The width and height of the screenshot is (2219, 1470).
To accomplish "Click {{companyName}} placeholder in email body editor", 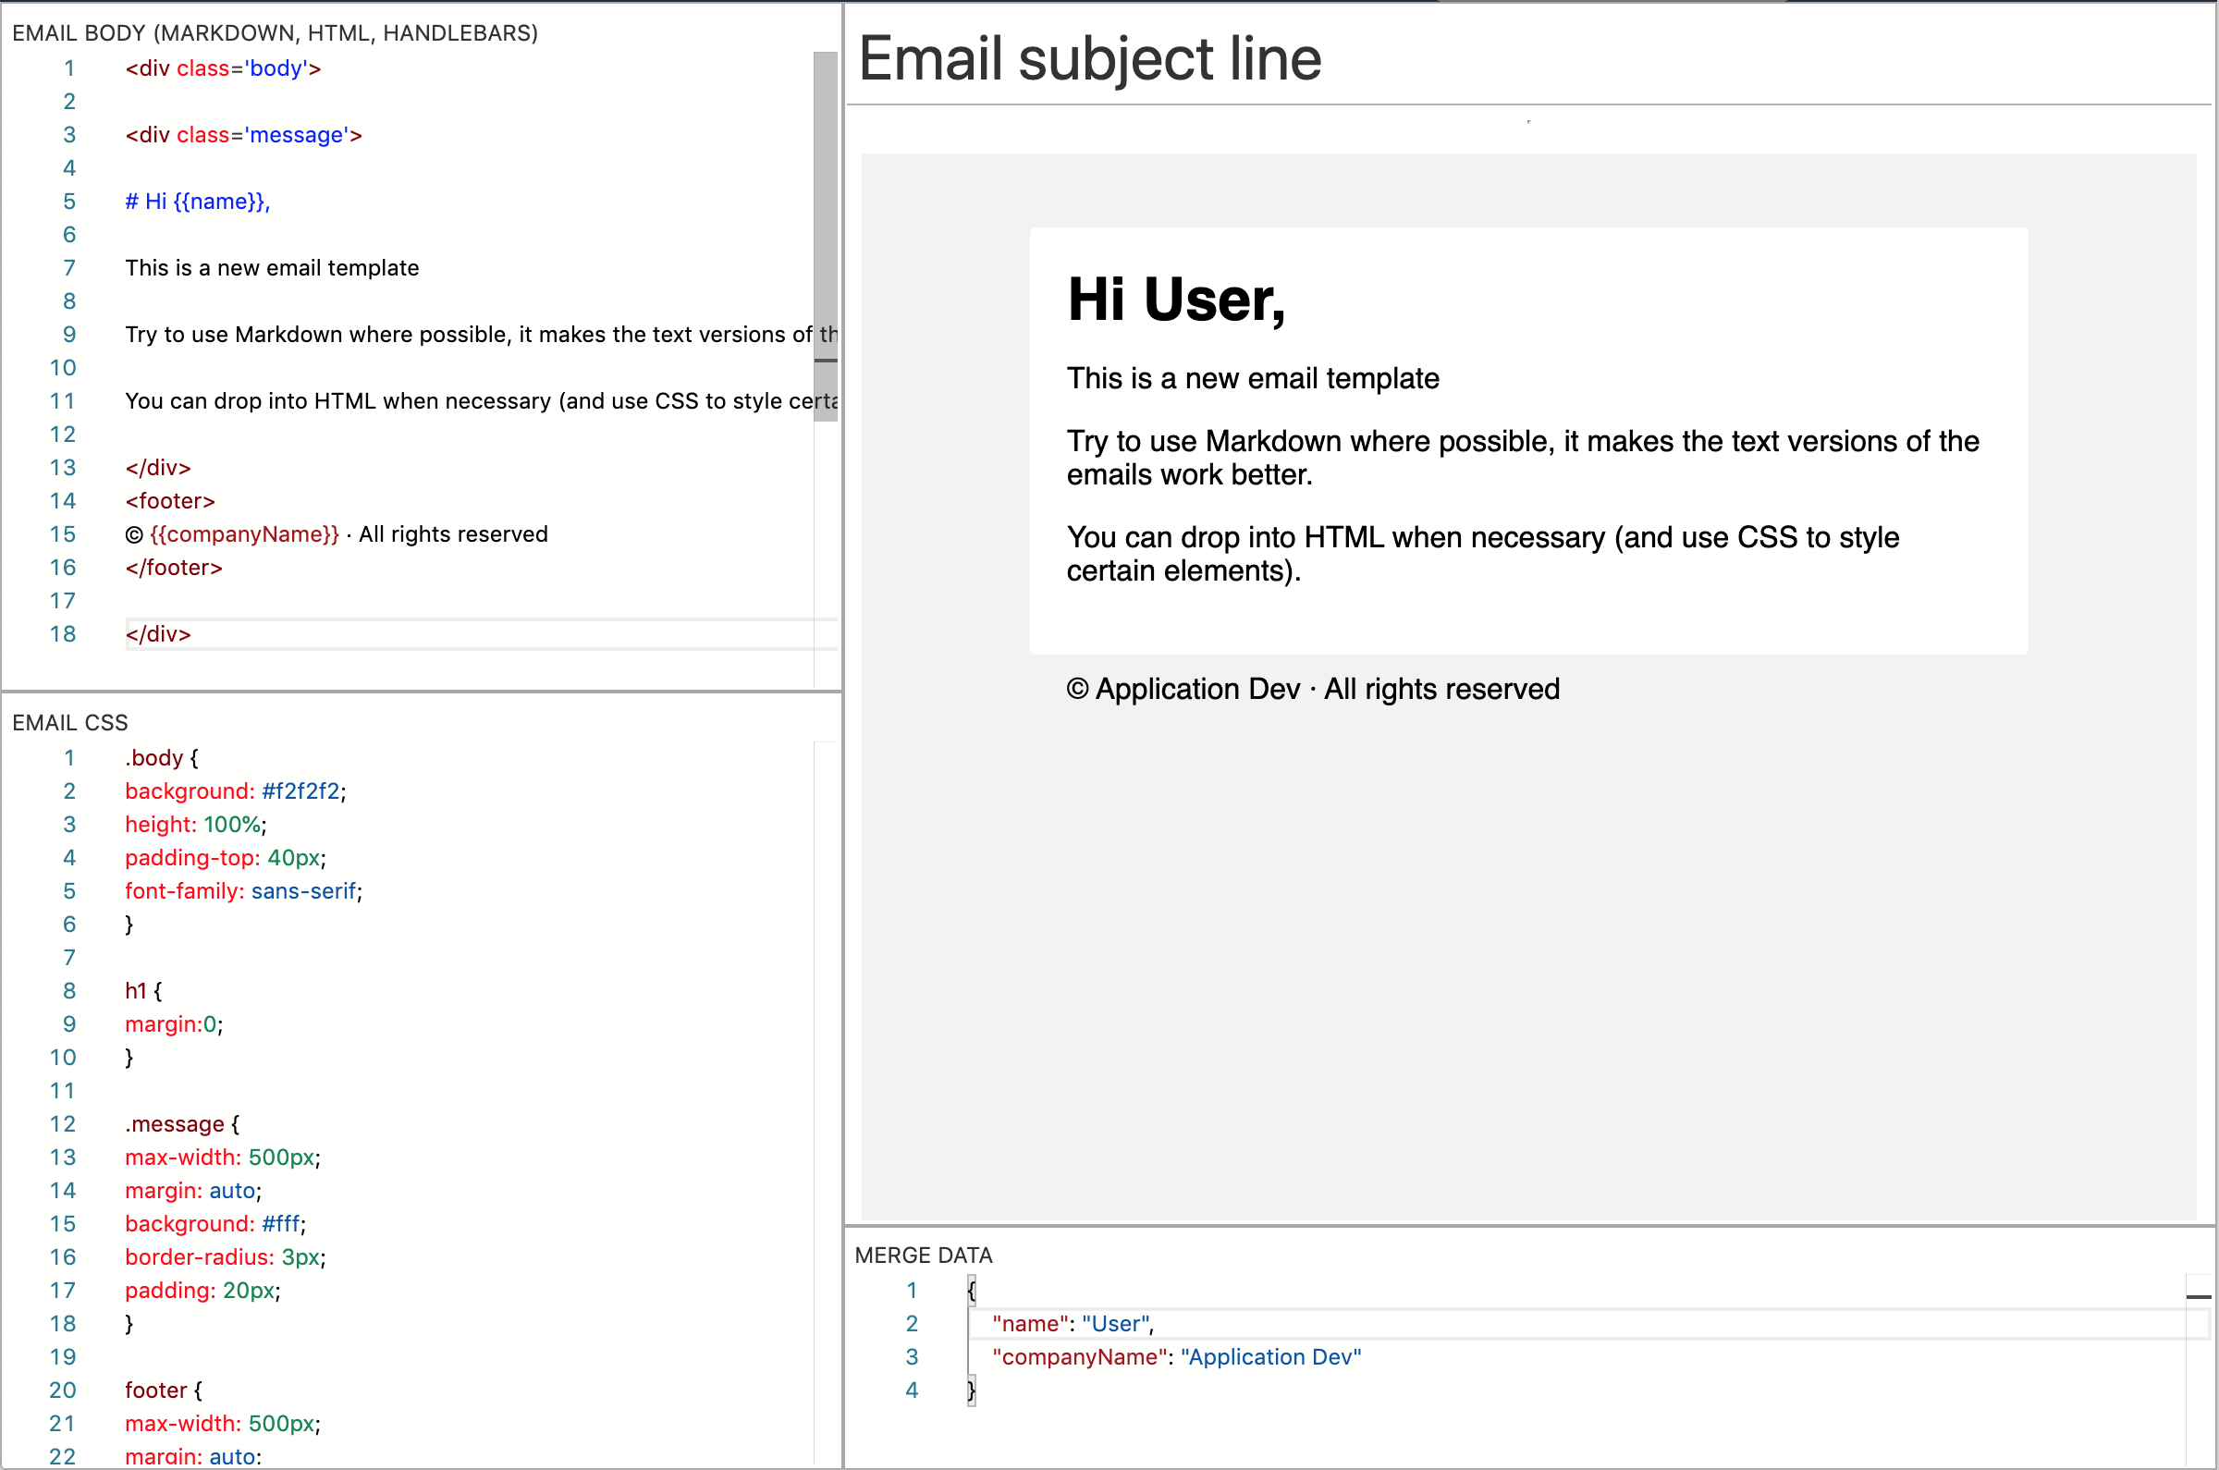I will click(244, 534).
